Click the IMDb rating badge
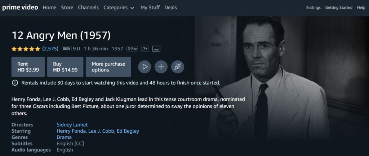 pos(67,49)
